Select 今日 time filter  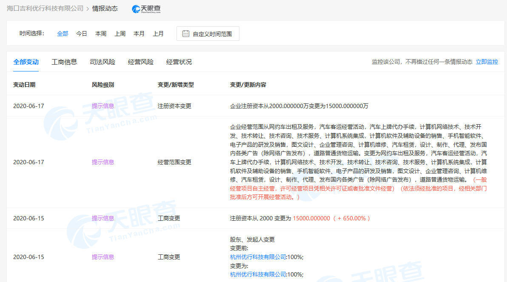pyautogui.click(x=82, y=34)
